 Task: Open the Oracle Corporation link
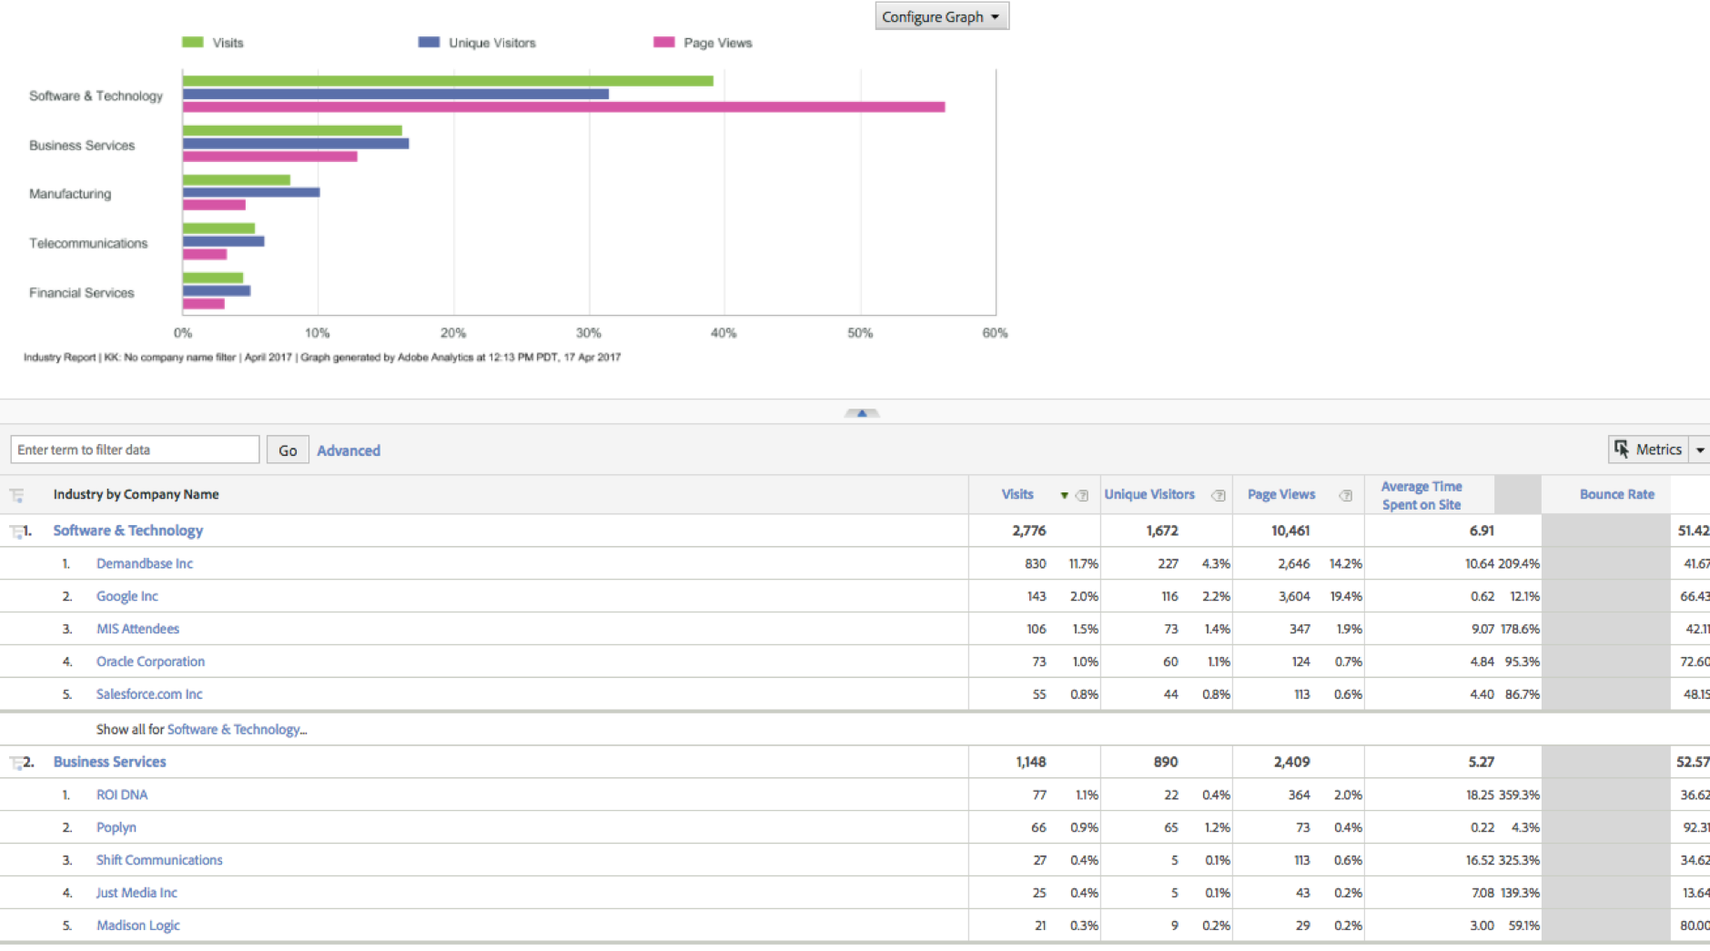[151, 662]
